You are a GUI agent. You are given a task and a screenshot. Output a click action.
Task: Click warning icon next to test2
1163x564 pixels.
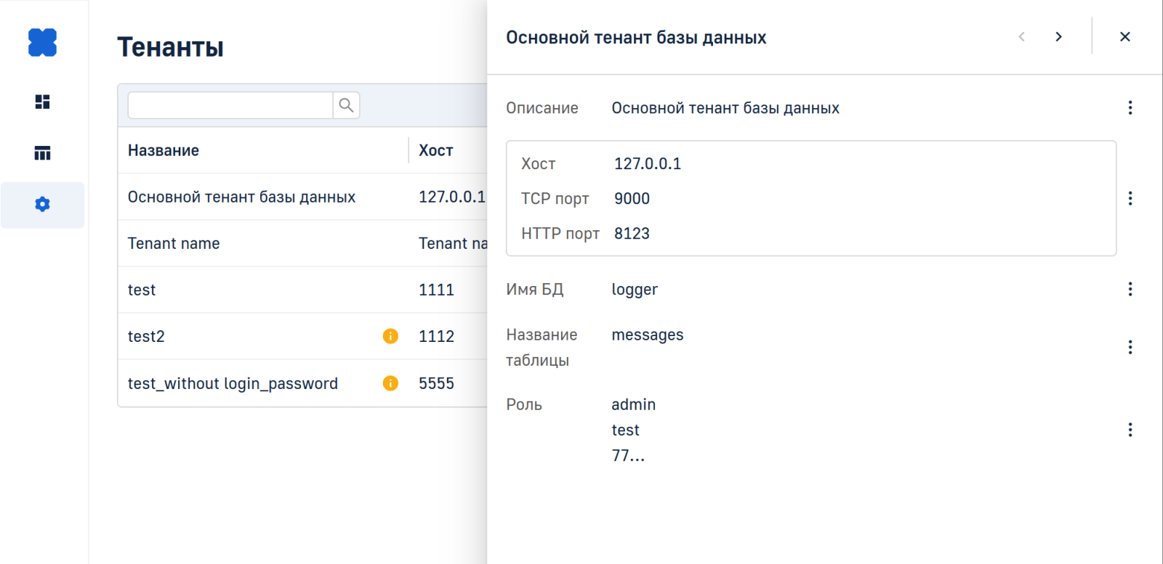[x=390, y=336]
